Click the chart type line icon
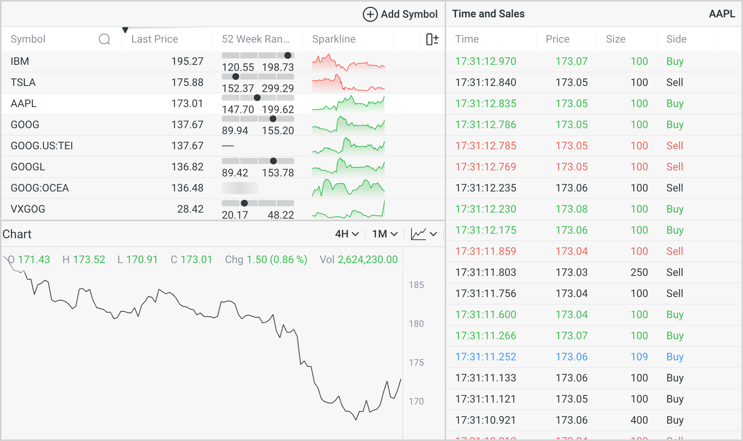 click(418, 234)
